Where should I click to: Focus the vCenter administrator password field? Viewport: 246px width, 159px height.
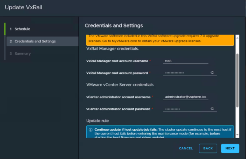(186, 109)
